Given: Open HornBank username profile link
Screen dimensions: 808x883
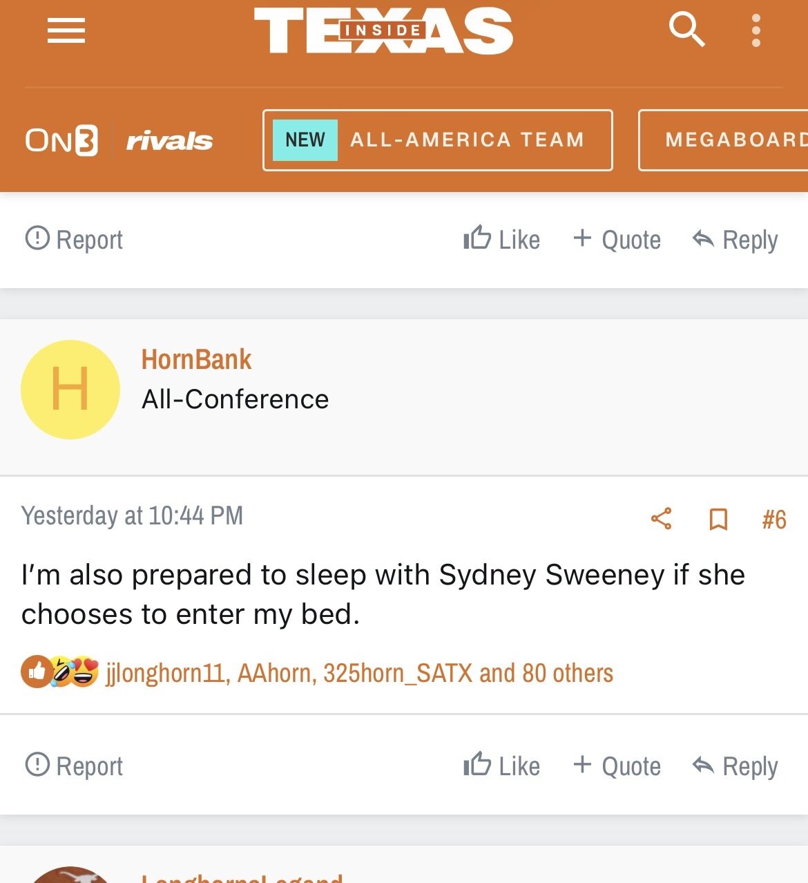Looking at the screenshot, I should click(x=196, y=359).
